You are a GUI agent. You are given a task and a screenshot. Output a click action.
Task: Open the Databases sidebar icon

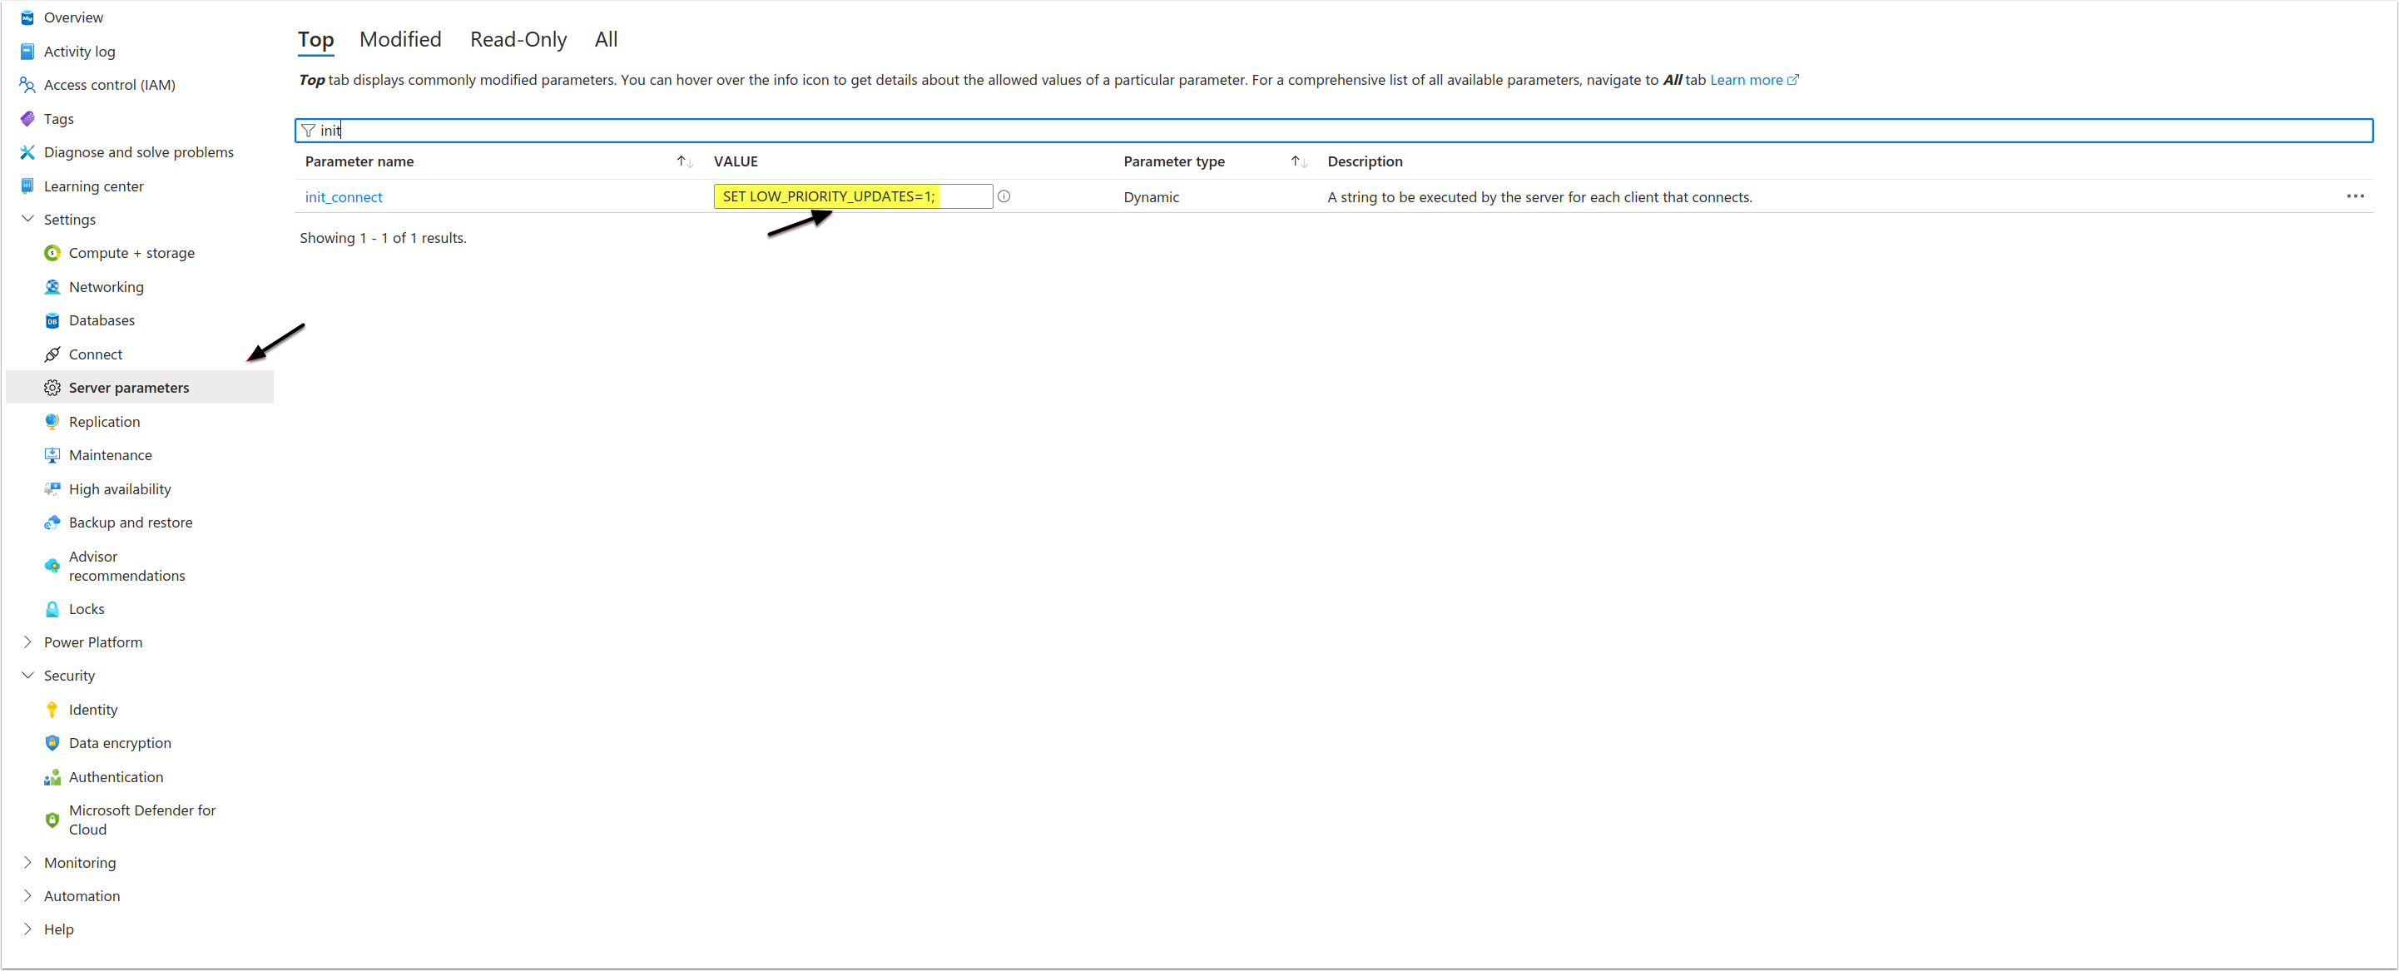pyautogui.click(x=52, y=320)
